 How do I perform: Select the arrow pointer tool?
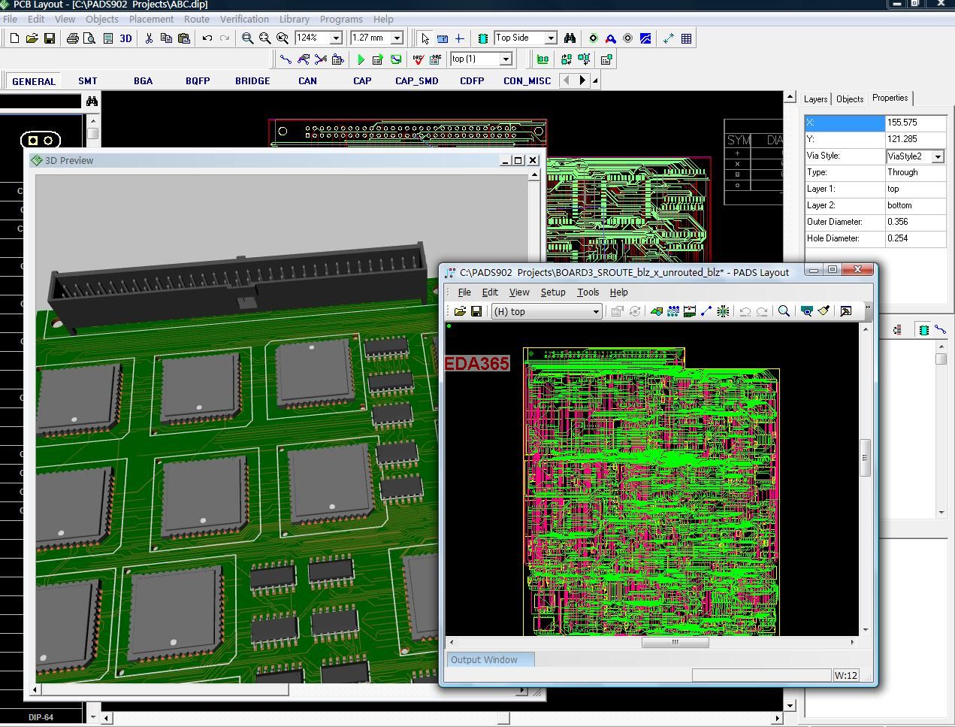tap(425, 38)
